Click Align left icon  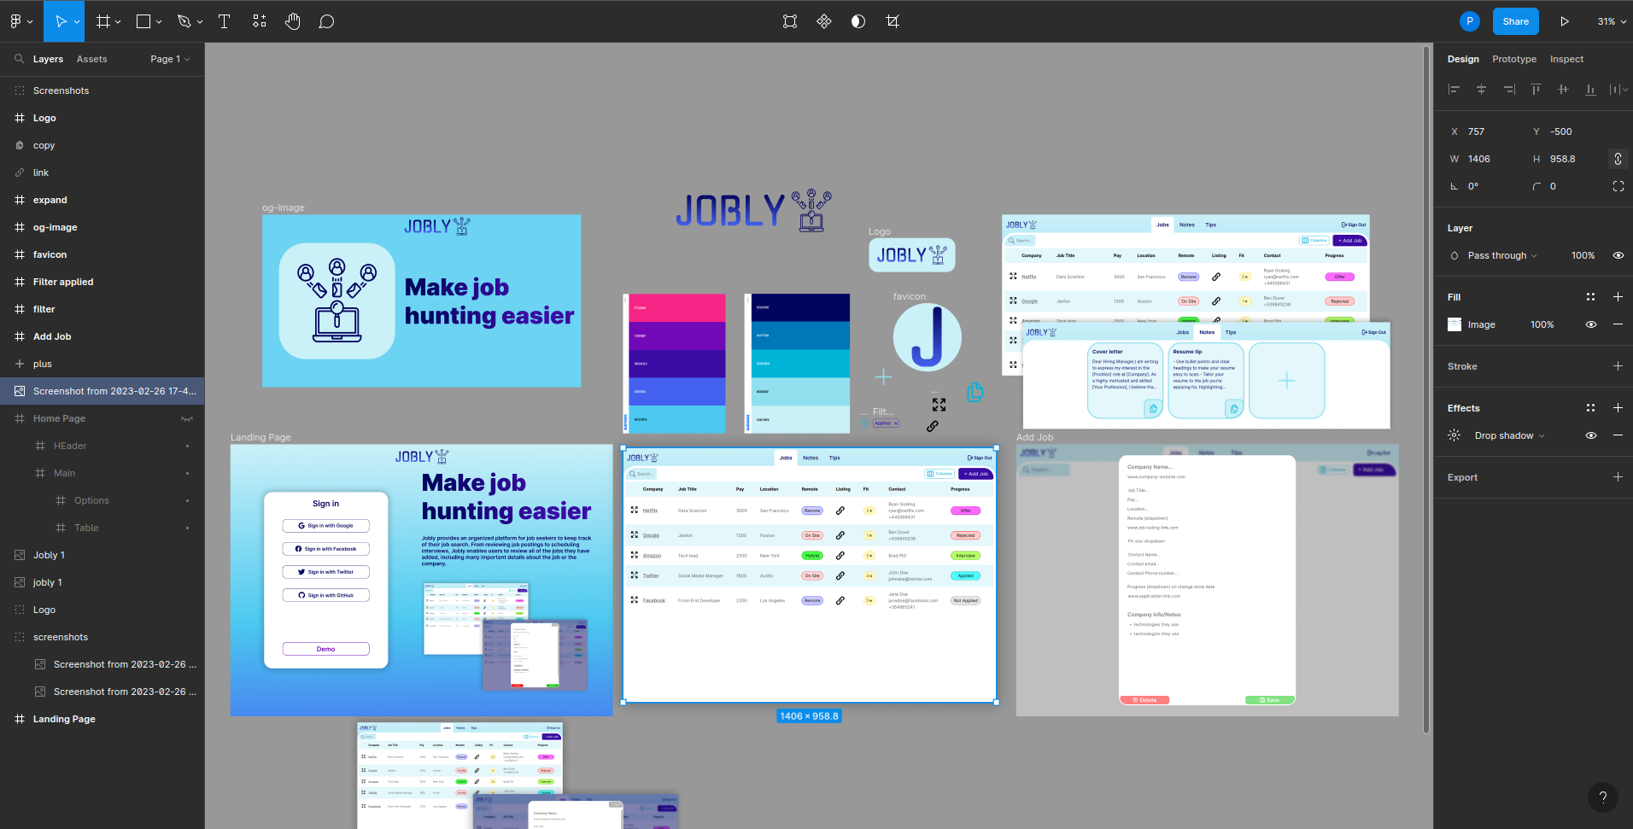coord(1454,90)
